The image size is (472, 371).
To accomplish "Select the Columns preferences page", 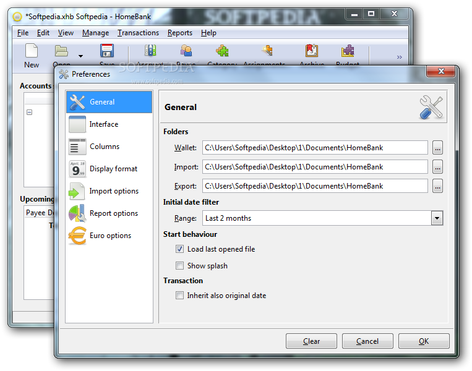I will [109, 147].
